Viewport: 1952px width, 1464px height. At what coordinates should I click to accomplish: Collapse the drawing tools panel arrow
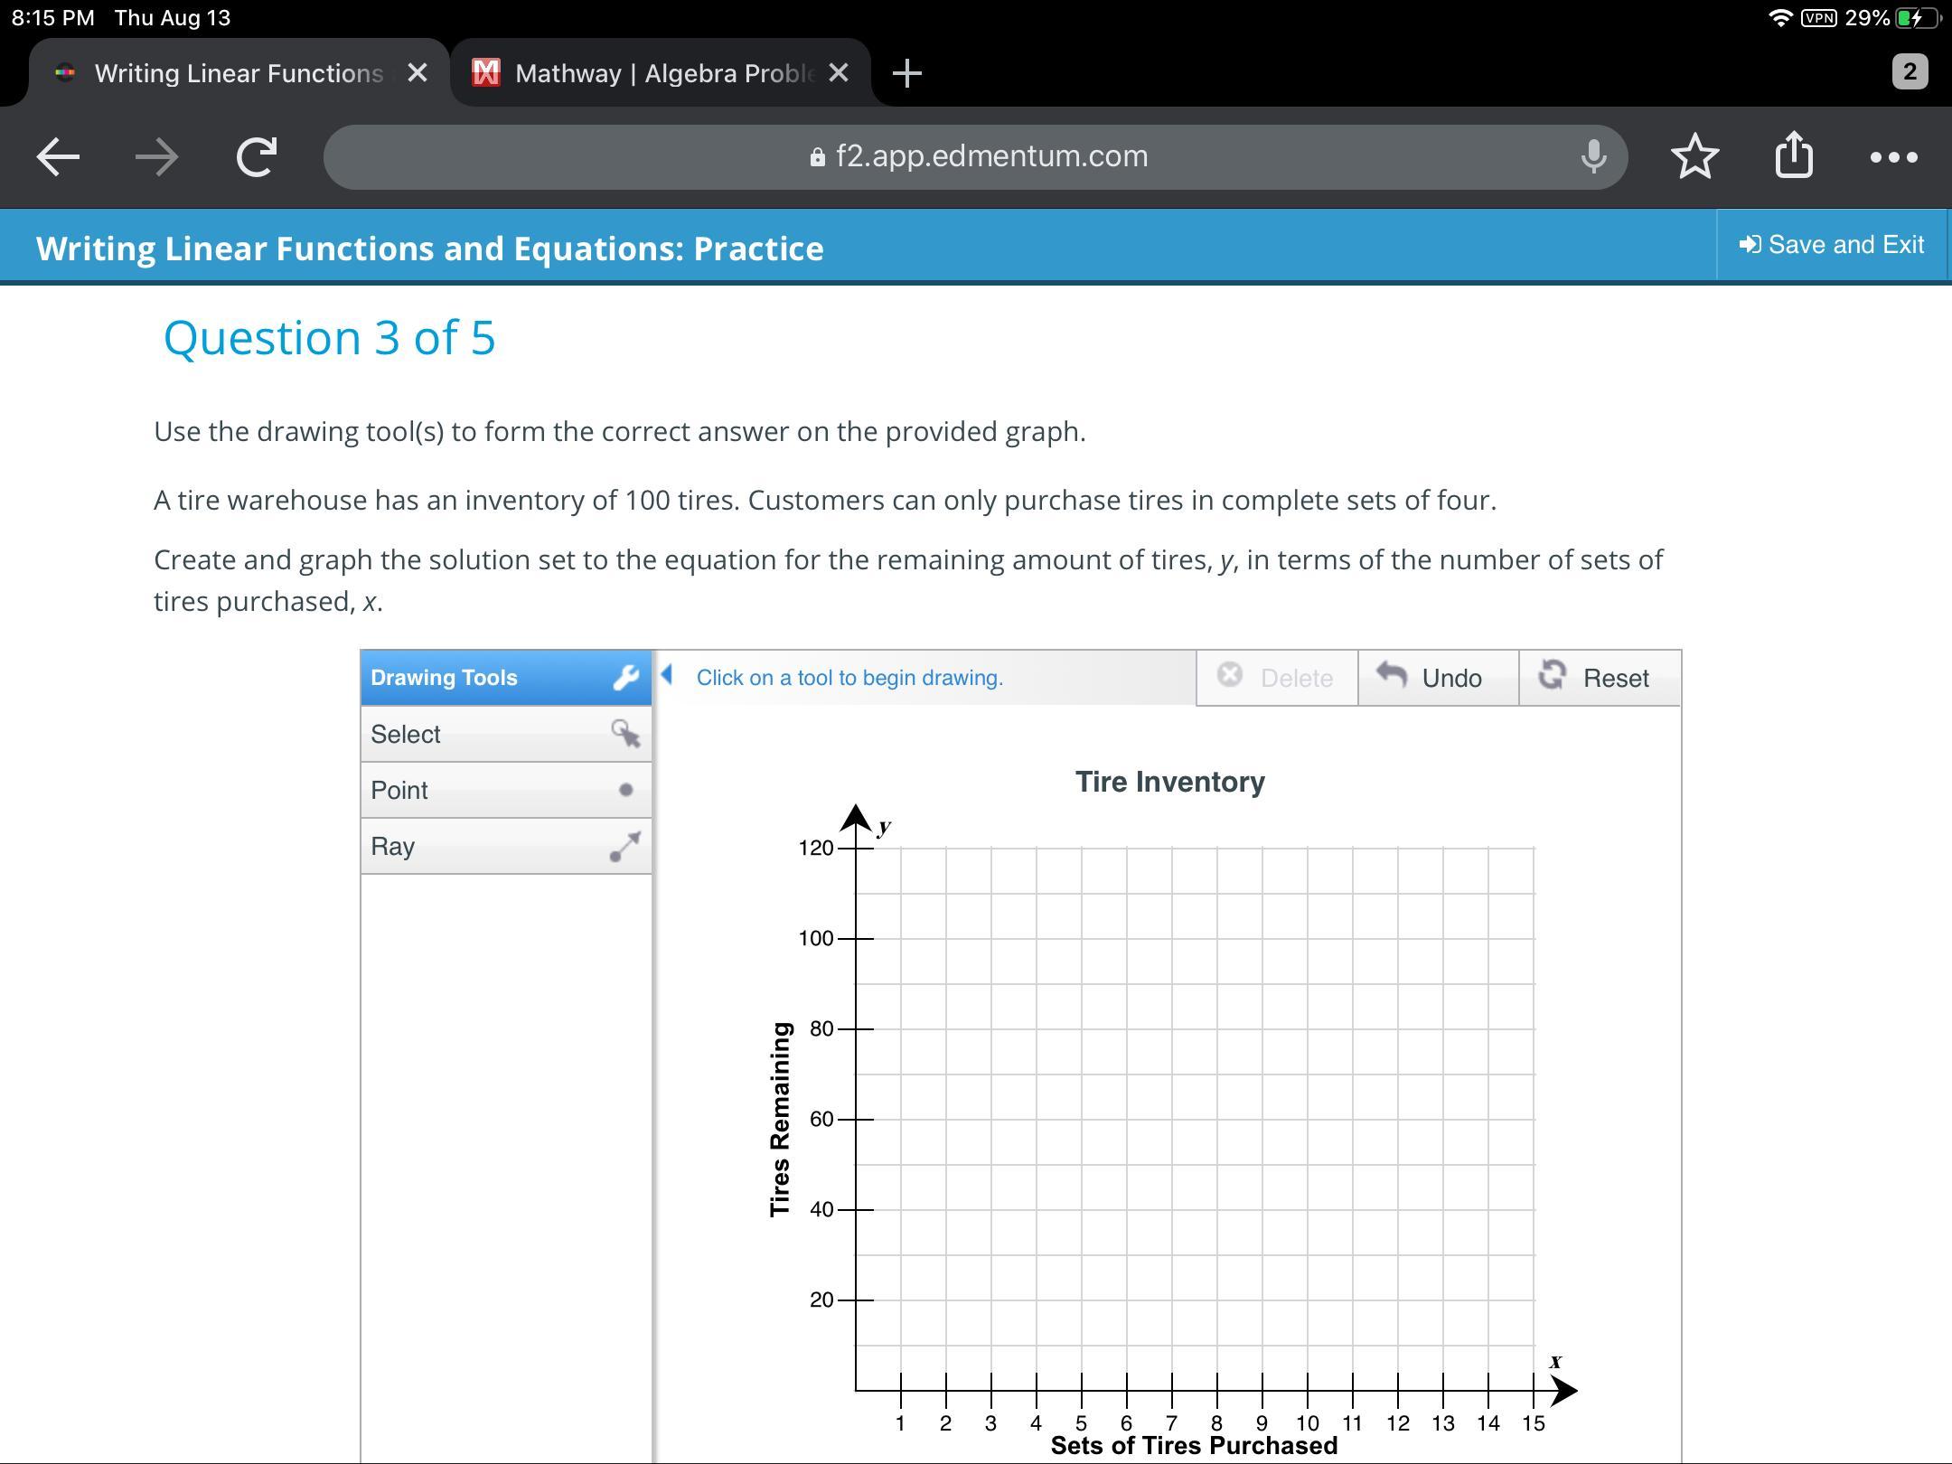click(667, 674)
